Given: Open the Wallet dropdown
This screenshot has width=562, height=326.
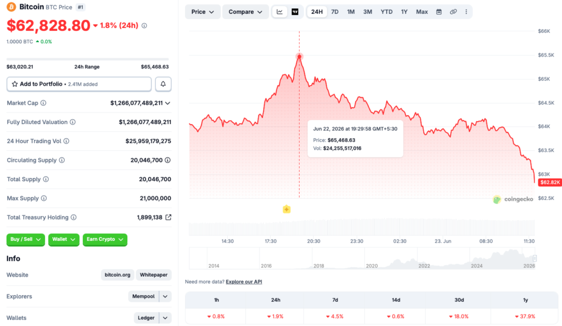Looking at the screenshot, I should pos(64,239).
